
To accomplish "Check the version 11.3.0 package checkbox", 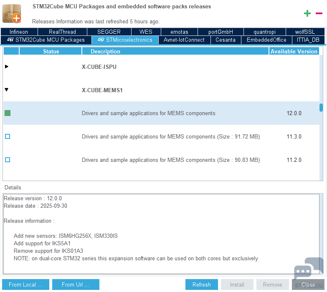I will (x=8, y=136).
